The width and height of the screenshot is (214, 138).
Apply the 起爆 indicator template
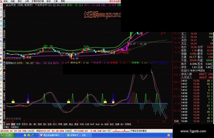(117, 124)
